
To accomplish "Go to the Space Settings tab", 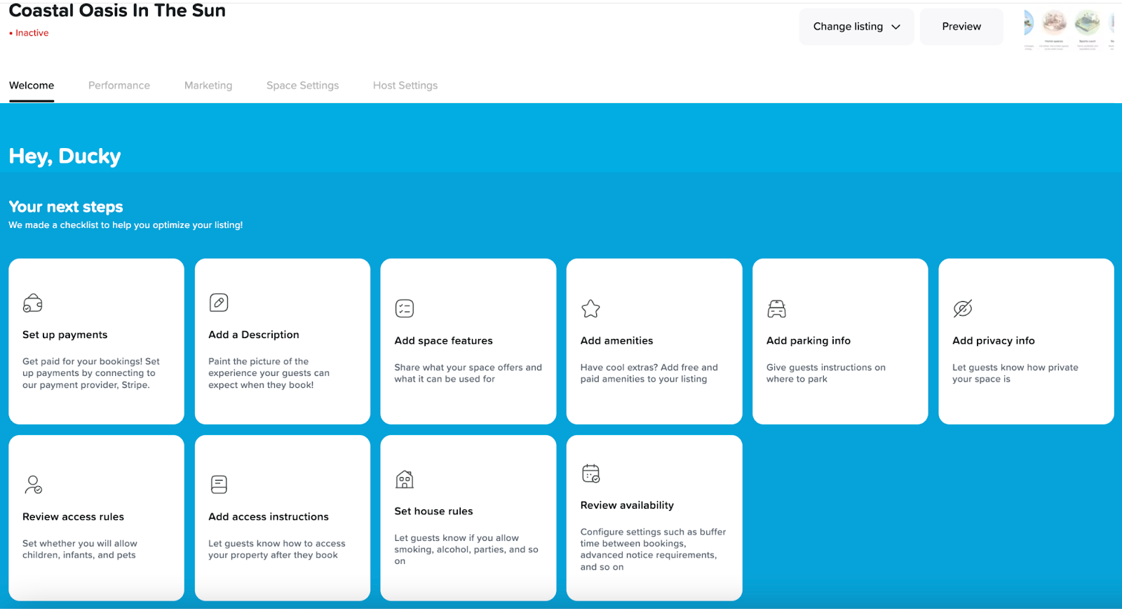I will pos(302,86).
